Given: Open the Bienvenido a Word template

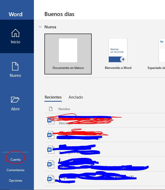Looking at the screenshot, I should pos(118,54).
